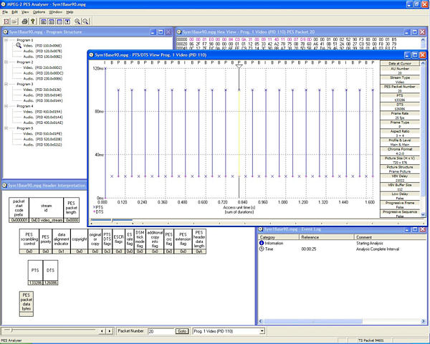The width and height of the screenshot is (430, 344).
Task: Collapse the Program 5 tree node
Action: pos(6,128)
